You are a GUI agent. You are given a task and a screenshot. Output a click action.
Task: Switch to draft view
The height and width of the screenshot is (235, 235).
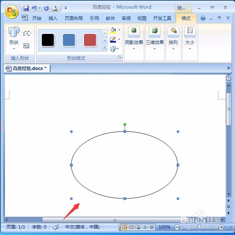[152, 227]
